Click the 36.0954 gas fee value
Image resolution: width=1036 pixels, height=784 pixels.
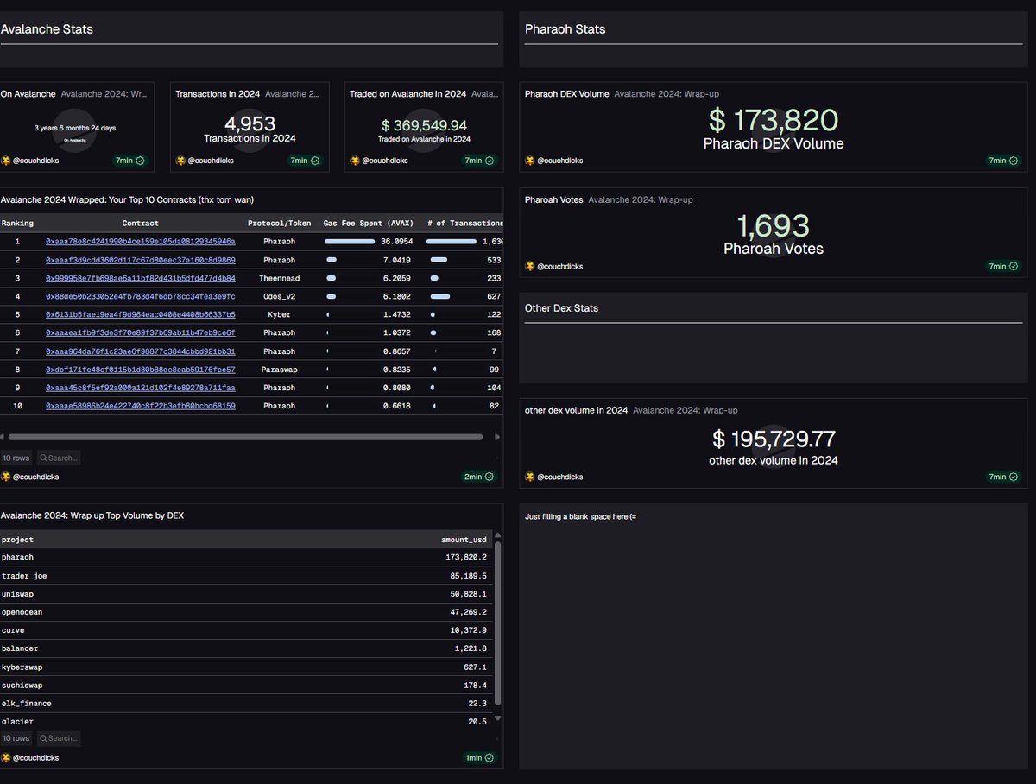396,242
